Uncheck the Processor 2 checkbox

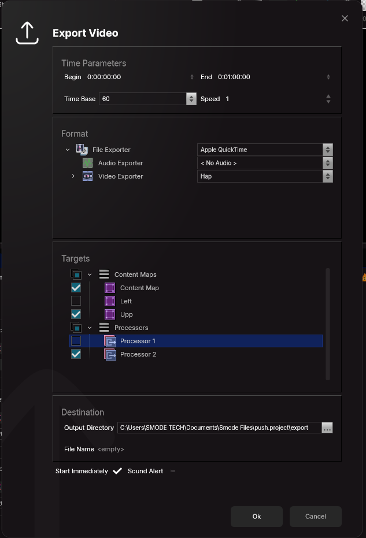tap(76, 354)
